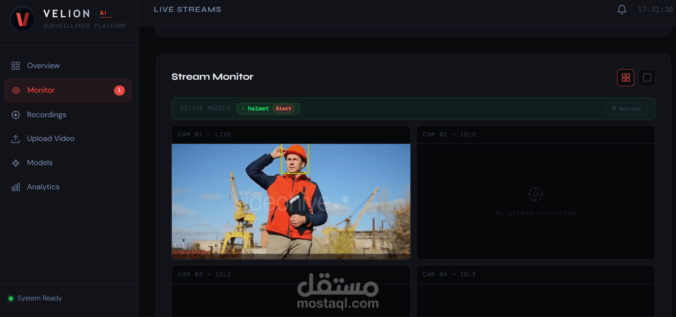The height and width of the screenshot is (317, 676).
Task: Click the No stream connected message
Action: pyautogui.click(x=535, y=213)
